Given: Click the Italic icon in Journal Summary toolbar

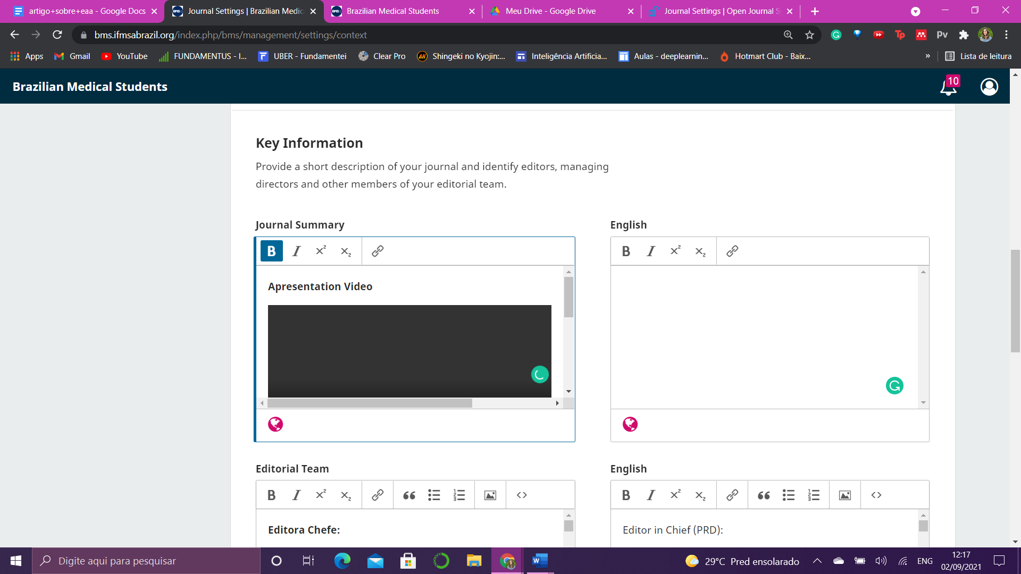Looking at the screenshot, I should (295, 250).
